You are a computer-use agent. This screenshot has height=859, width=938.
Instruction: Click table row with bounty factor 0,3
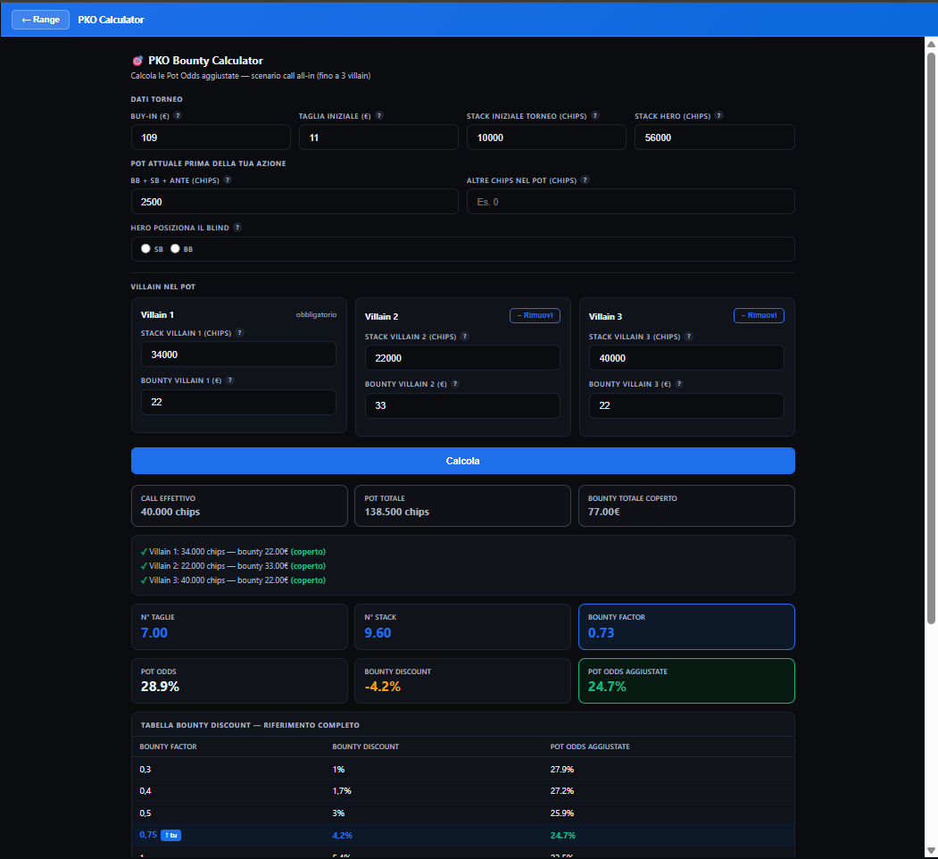click(463, 769)
